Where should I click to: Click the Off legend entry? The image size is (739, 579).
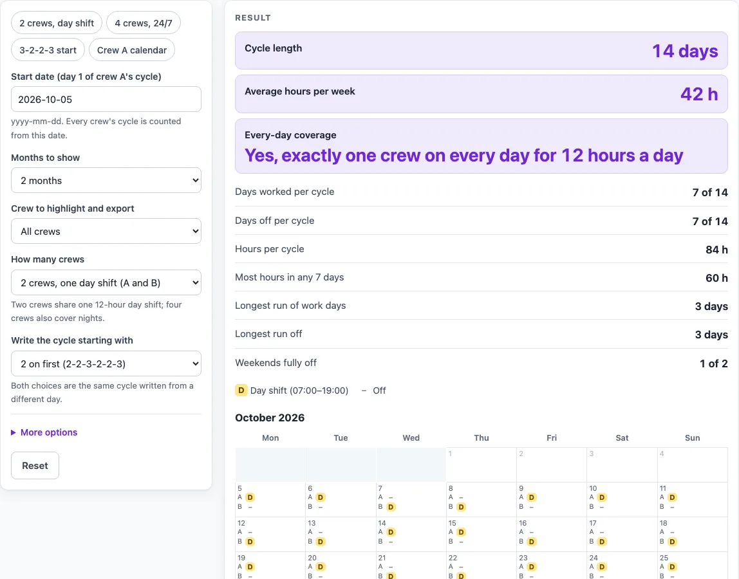(374, 391)
